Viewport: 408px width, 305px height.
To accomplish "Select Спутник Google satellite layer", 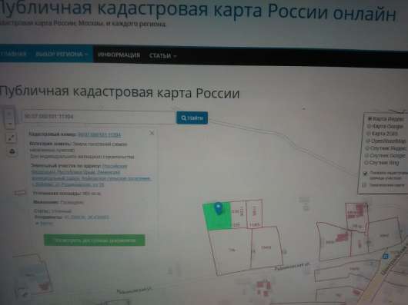I will pos(386,155).
